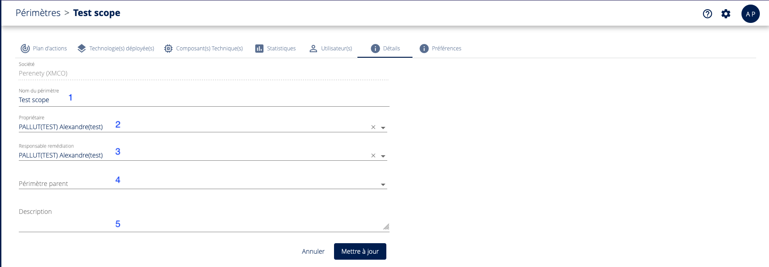Screen dimensions: 769x267
Task: Click the Préférences info icon
Action: 424,49
